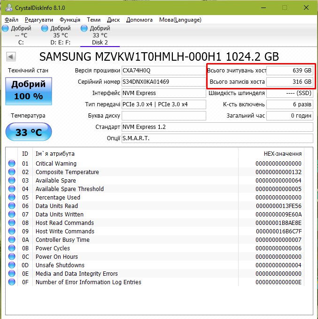The height and width of the screenshot is (319, 318).
Task: Select the Unsafe Shutdowns attribute name
Action: [x=60, y=265]
